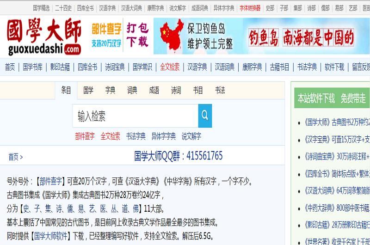Open 诗词宝典 in the navigation bar

pos(115,67)
